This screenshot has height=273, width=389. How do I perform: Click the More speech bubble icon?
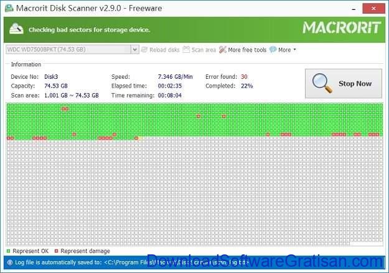point(273,50)
